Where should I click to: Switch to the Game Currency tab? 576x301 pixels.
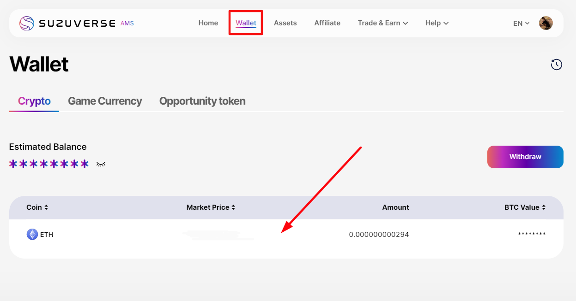[105, 101]
